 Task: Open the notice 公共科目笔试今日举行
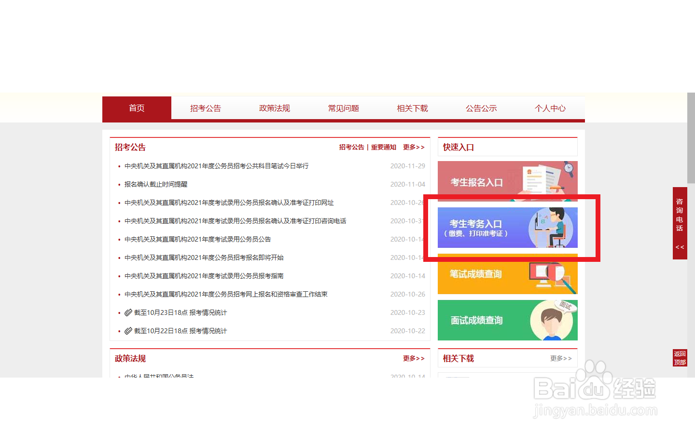click(x=217, y=166)
